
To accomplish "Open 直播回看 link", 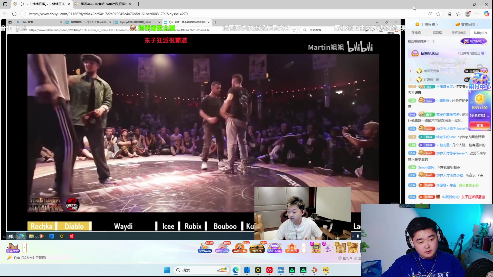I will [x=467, y=25].
